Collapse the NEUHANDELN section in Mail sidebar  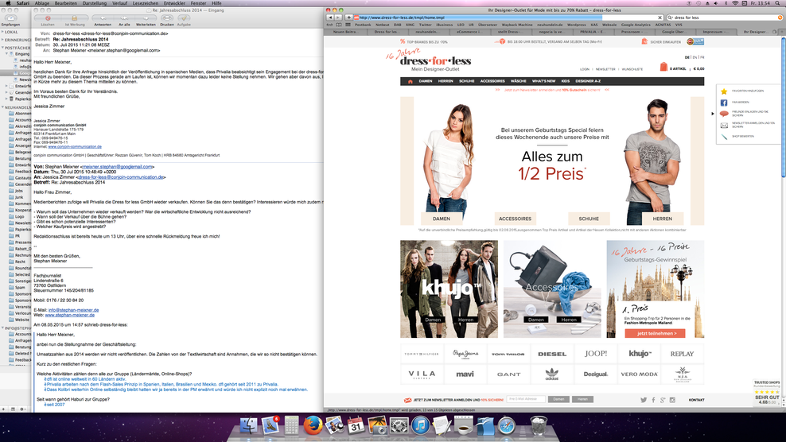click(x=2, y=107)
